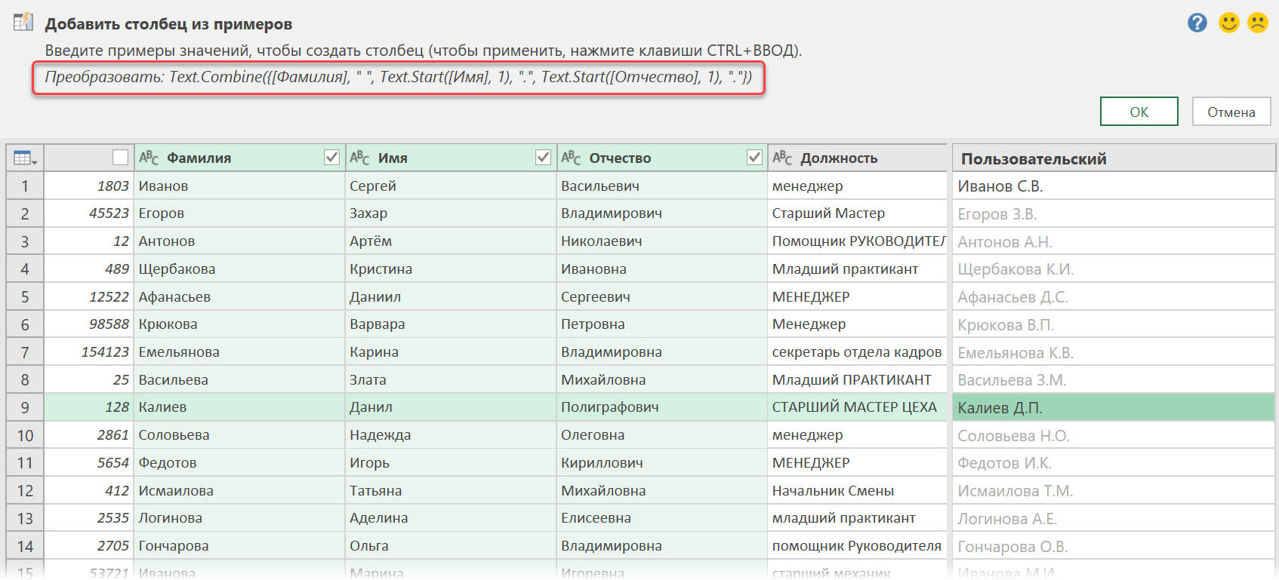
Task: Select the Должность column header
Action: click(857, 158)
